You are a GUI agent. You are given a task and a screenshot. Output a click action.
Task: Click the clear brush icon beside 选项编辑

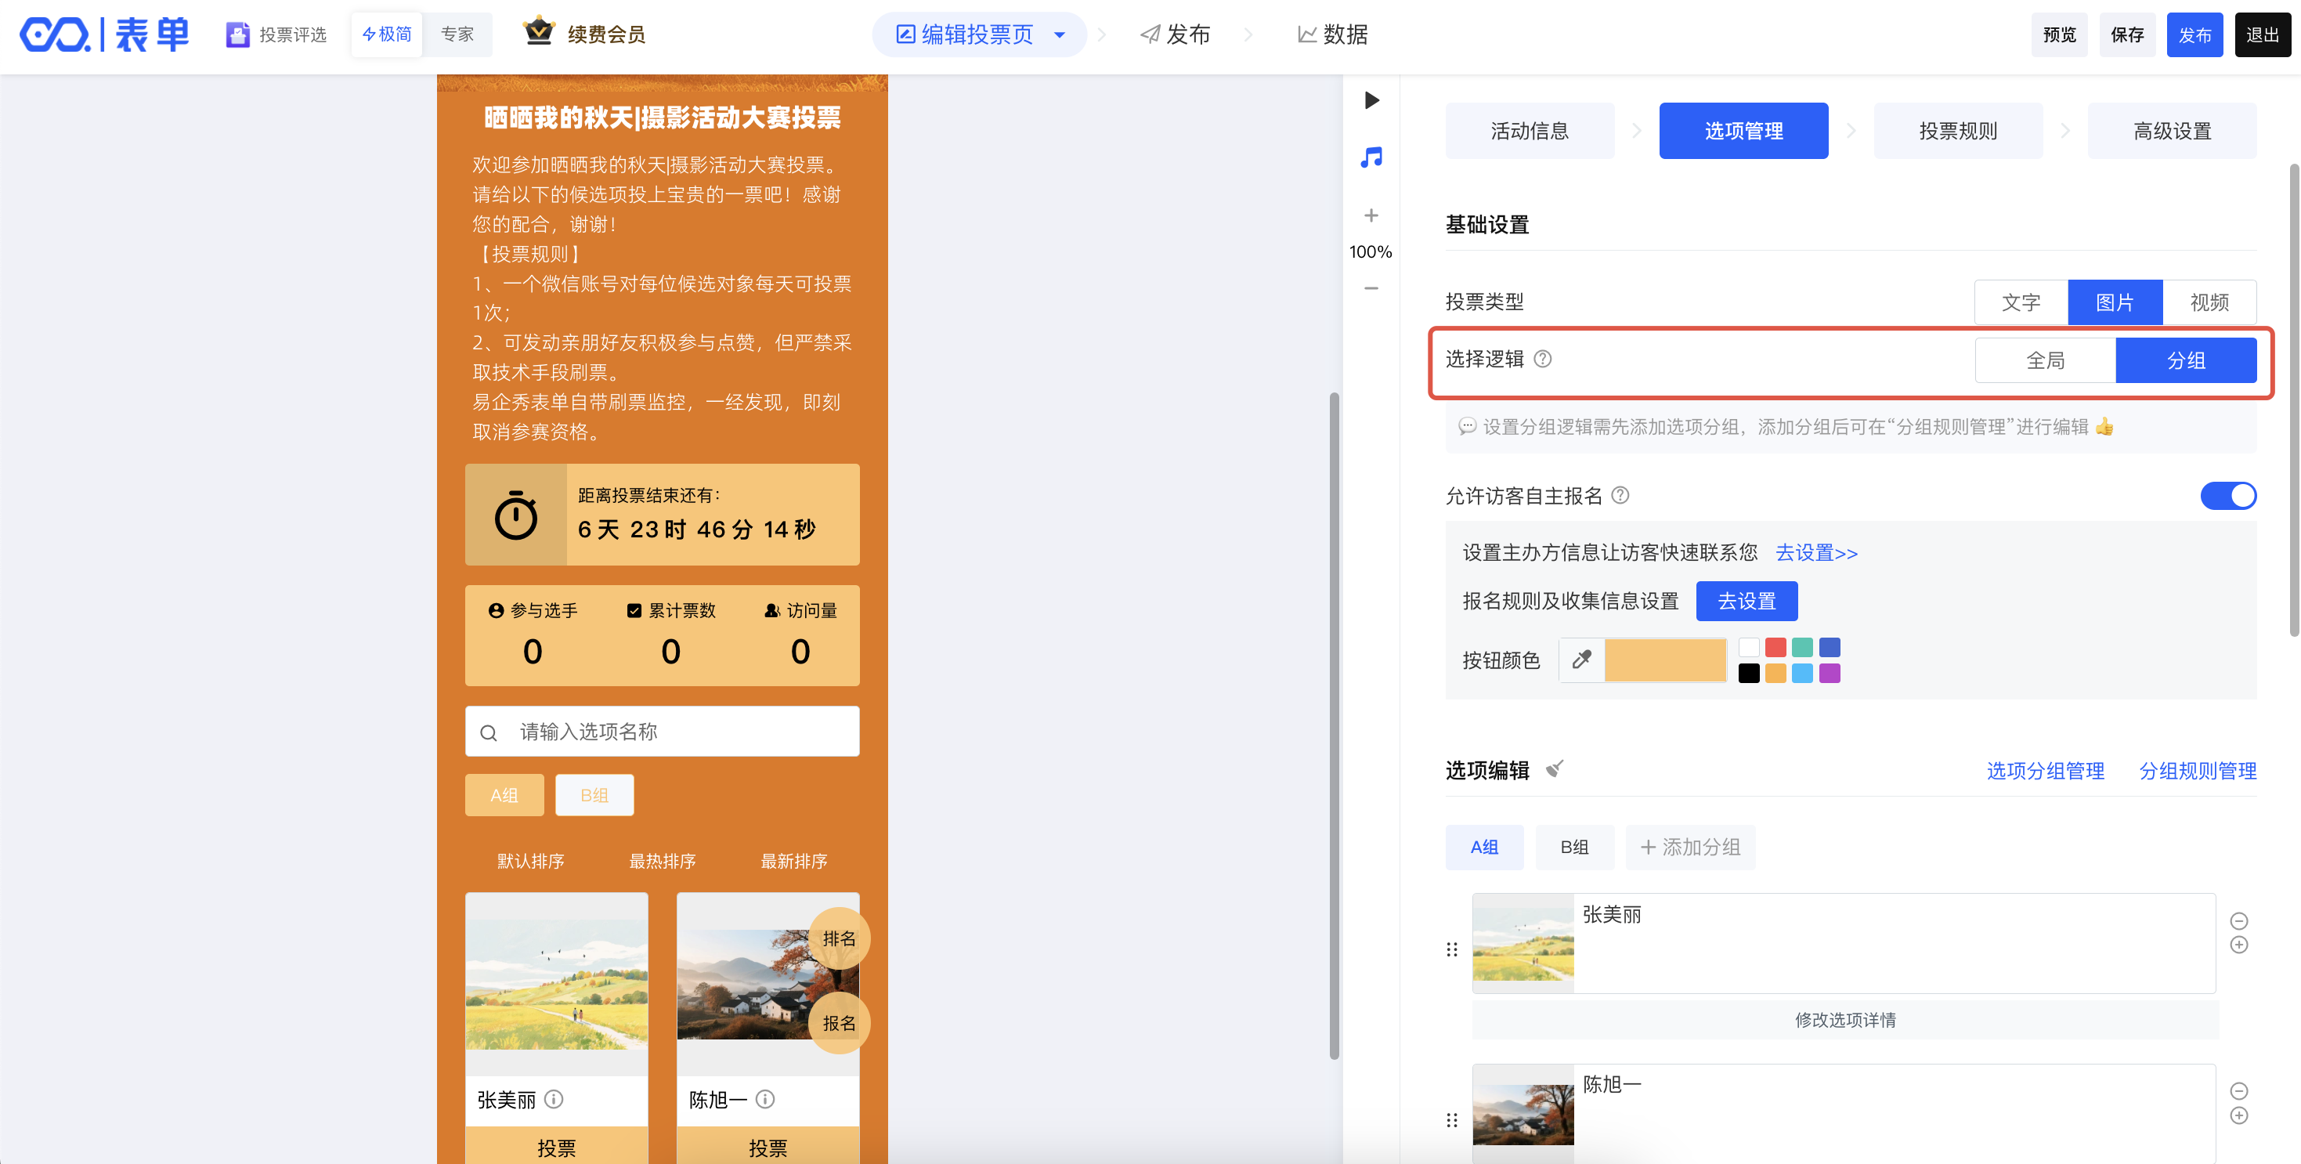pyautogui.click(x=1555, y=769)
